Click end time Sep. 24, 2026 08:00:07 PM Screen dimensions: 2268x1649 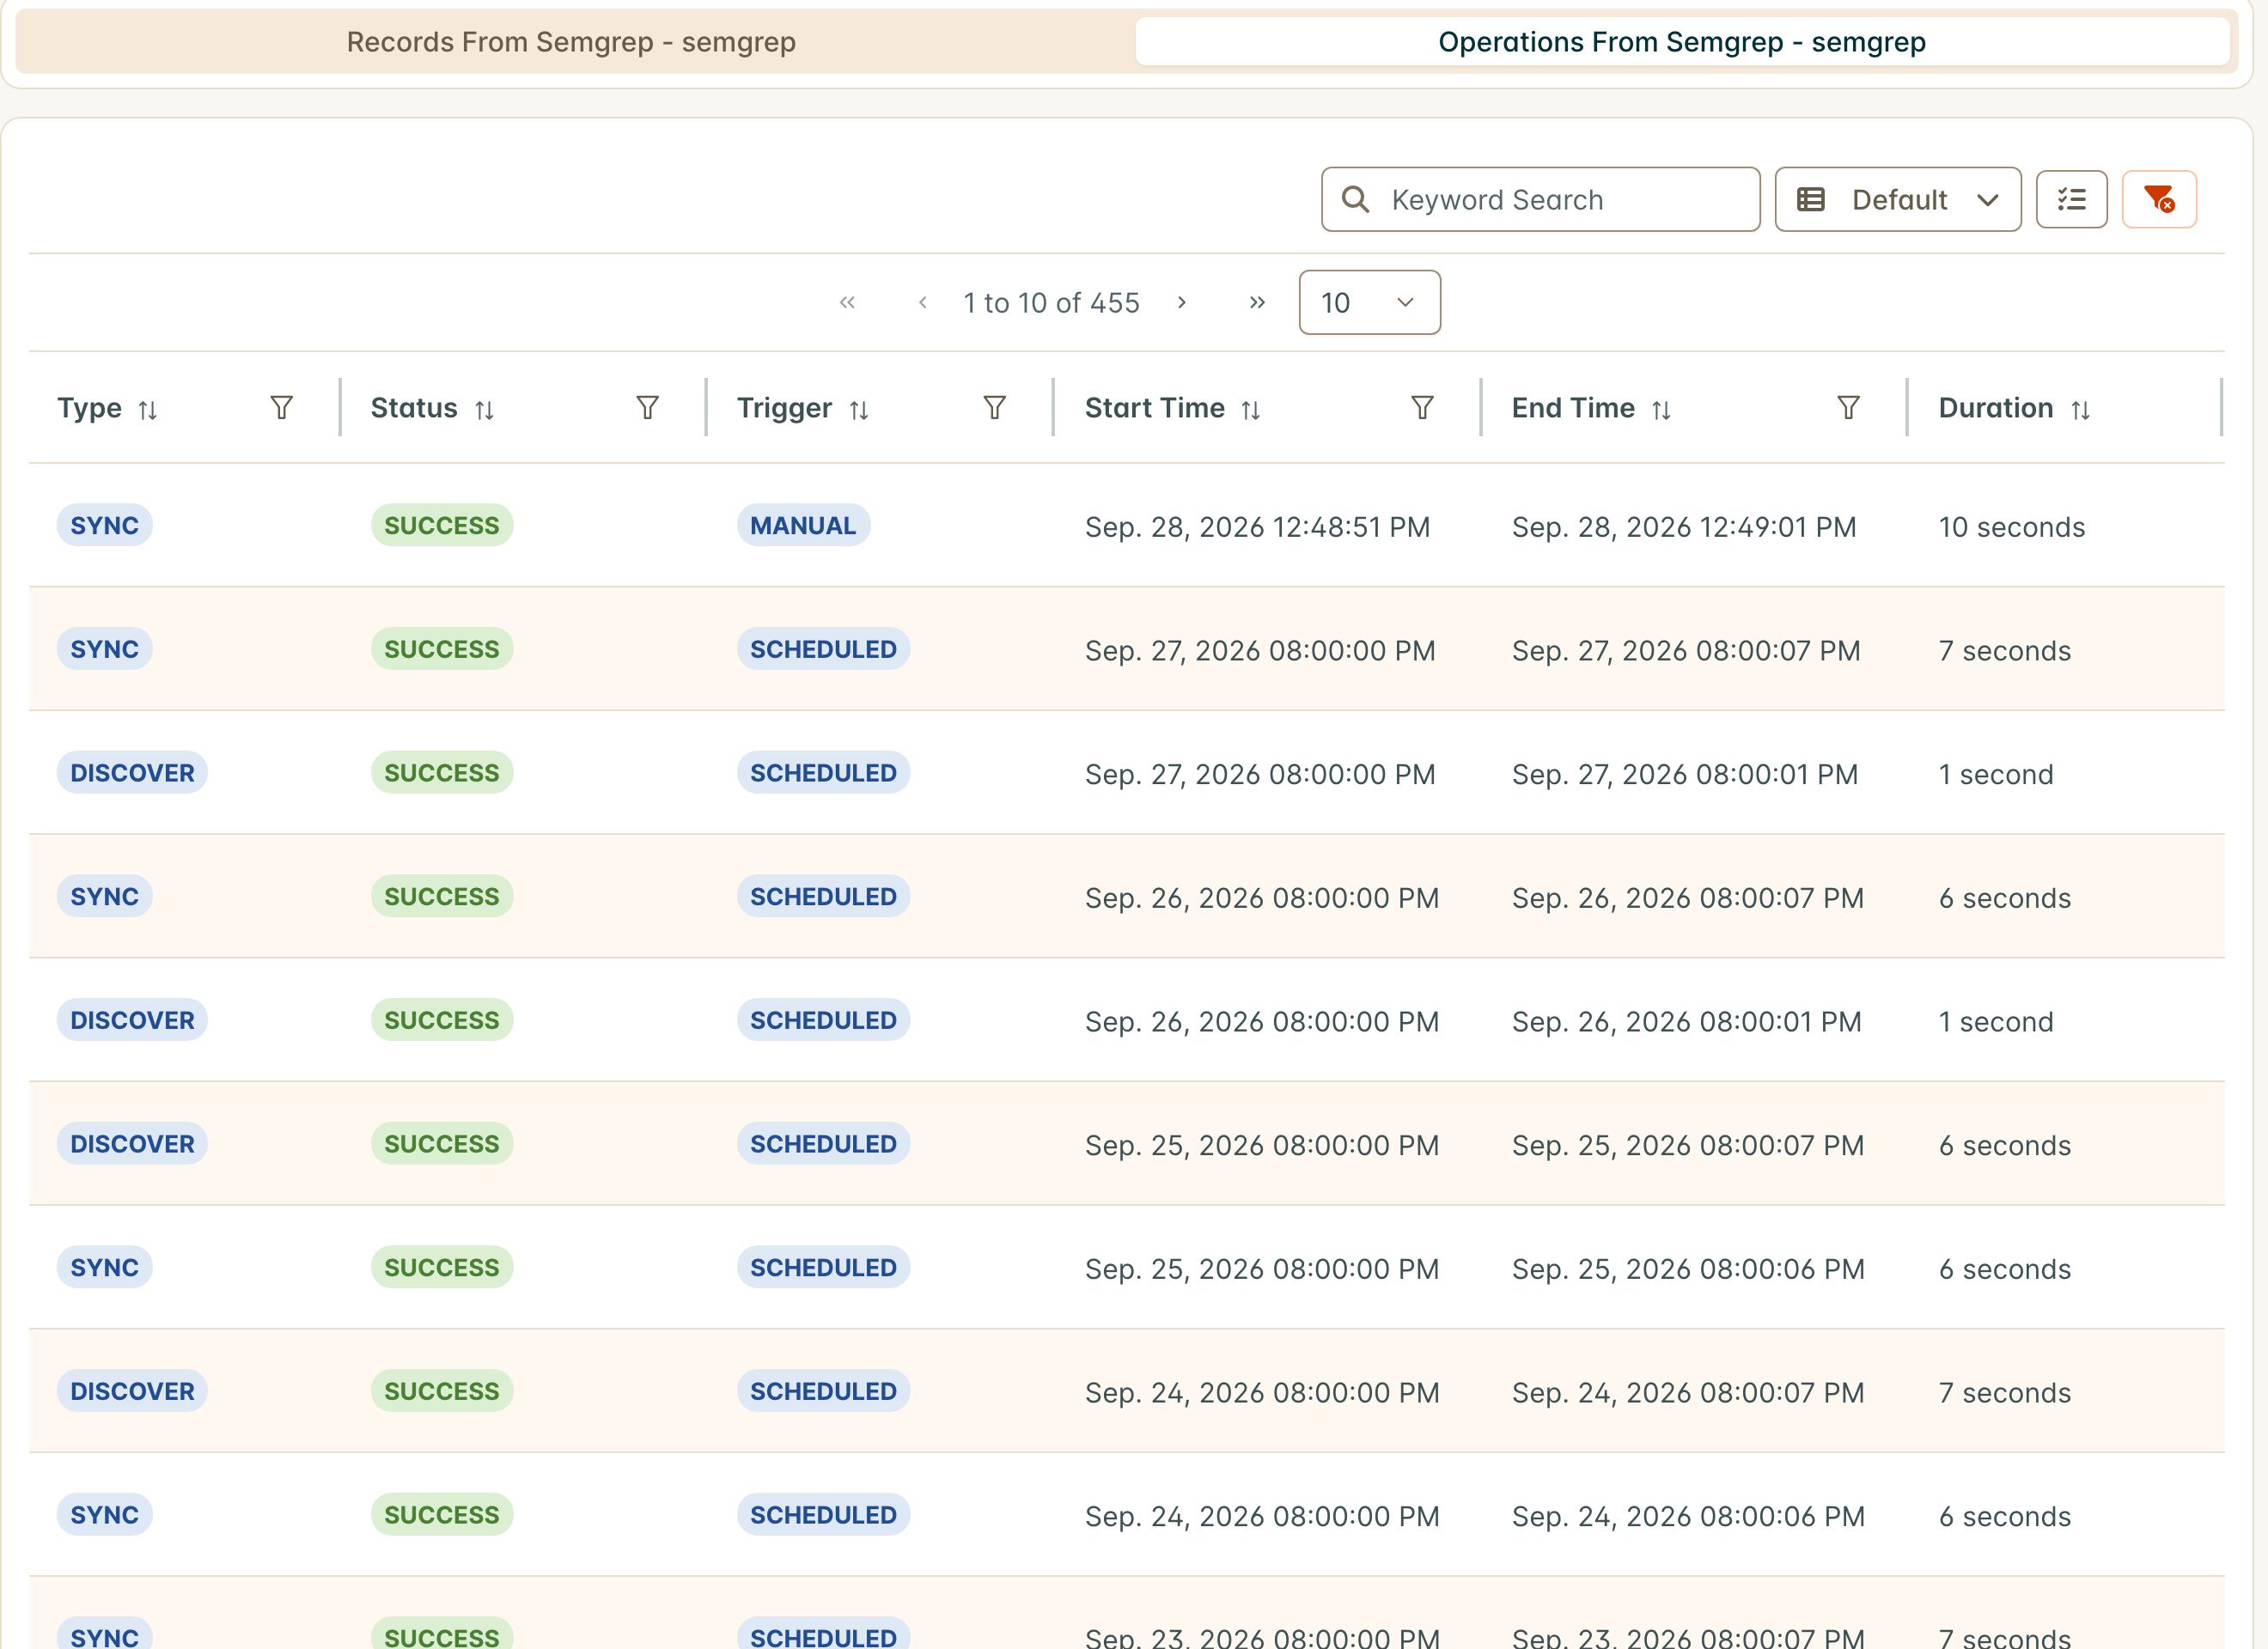(x=1688, y=1393)
